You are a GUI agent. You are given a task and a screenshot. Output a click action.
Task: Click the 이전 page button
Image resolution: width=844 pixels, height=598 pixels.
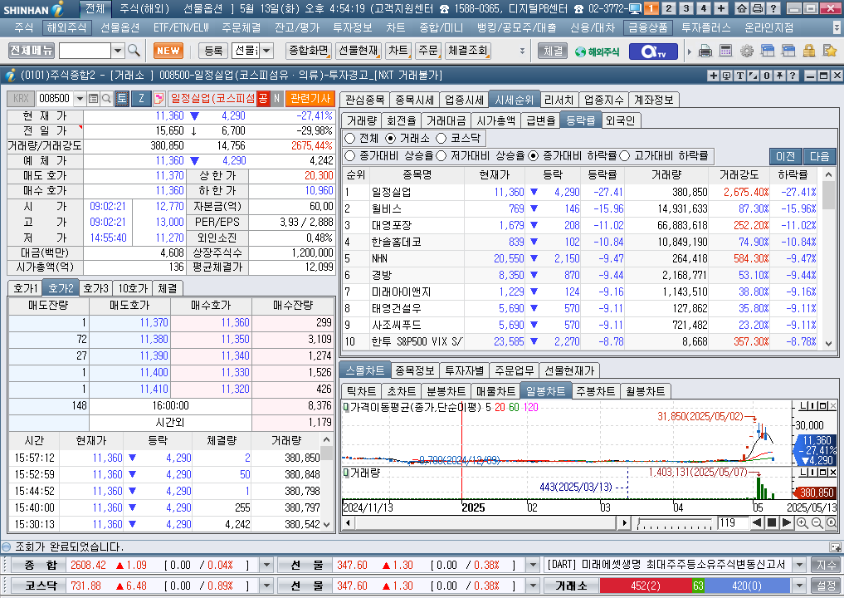pyautogui.click(x=785, y=156)
